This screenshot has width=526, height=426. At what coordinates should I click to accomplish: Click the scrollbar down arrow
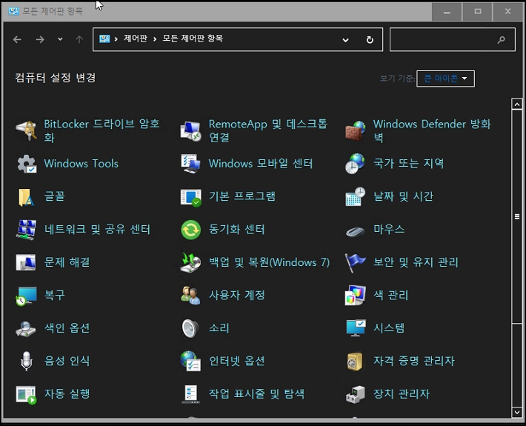tap(517, 412)
